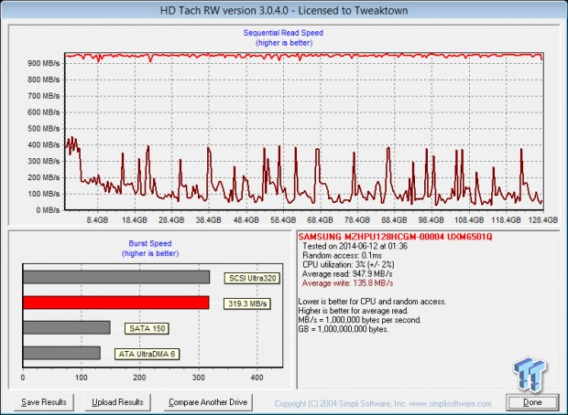The image size is (568, 415).
Task: Click the 0 MB/s axis label
Action: (x=48, y=210)
